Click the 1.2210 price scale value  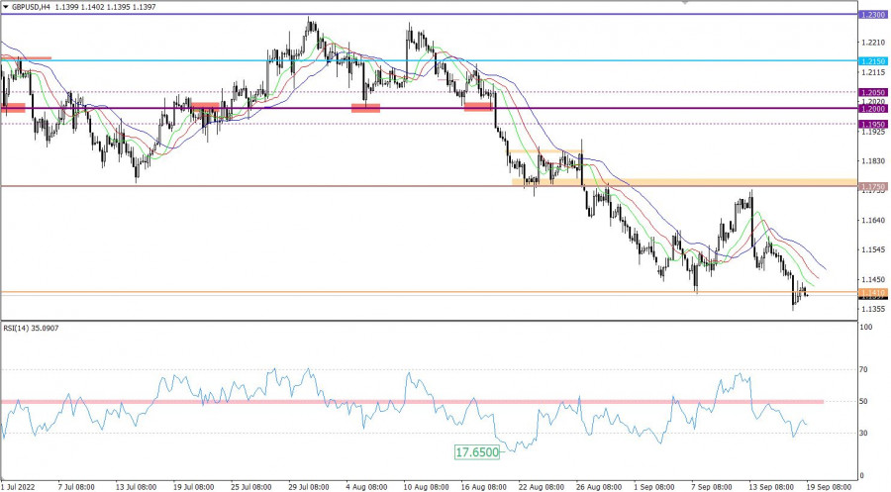[872, 43]
